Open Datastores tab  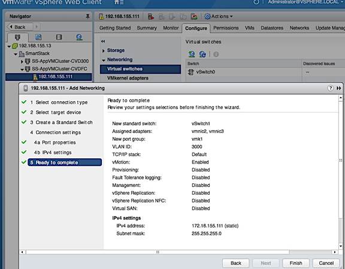tap(272, 28)
